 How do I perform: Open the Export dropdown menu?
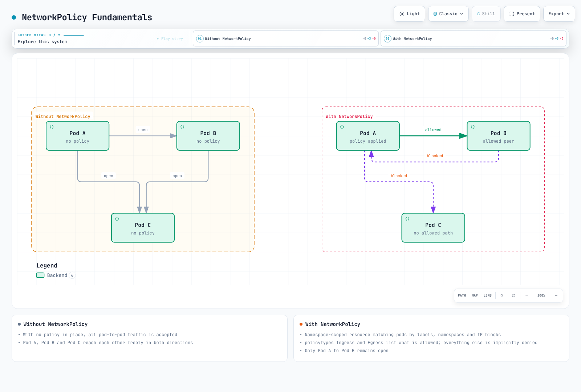click(x=559, y=14)
